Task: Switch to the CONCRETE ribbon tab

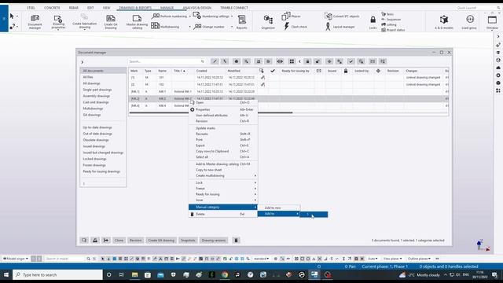Action: point(52,8)
